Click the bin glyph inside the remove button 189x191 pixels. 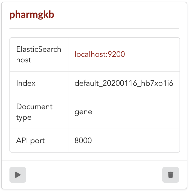170,175
